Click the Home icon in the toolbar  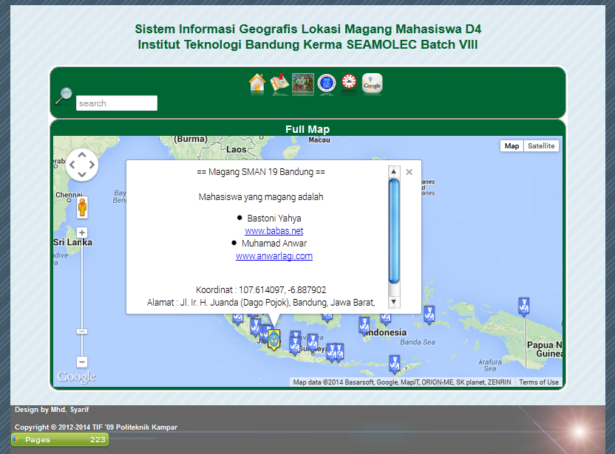click(256, 83)
